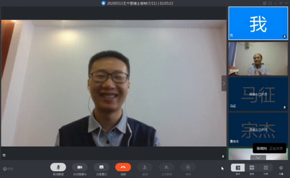Toggle the mute-all members icon
The height and width of the screenshot is (178, 290).
click(166, 167)
